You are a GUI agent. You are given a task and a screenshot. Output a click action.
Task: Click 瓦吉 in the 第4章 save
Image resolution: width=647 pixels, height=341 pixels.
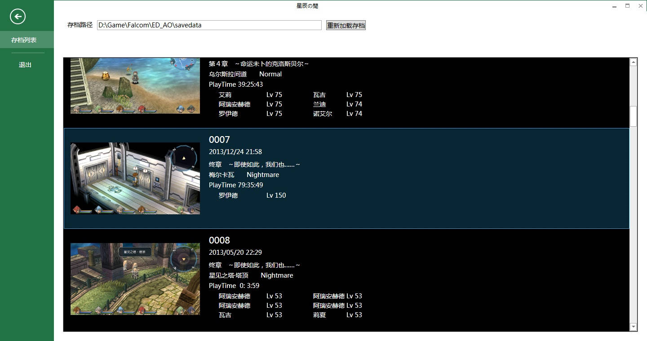click(319, 95)
